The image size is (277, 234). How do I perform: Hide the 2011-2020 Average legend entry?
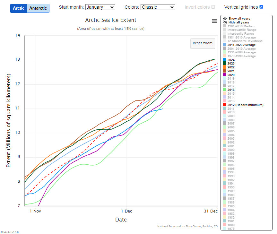pos(241,45)
